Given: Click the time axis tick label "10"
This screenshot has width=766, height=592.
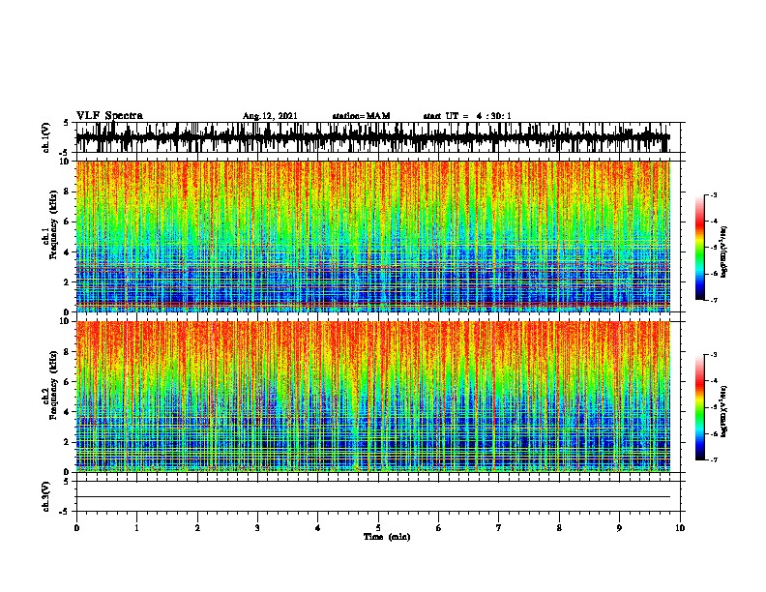Looking at the screenshot, I should 680,528.
